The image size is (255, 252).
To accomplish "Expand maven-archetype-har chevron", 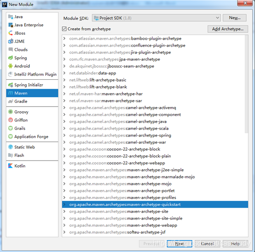I will [x=64, y=94].
